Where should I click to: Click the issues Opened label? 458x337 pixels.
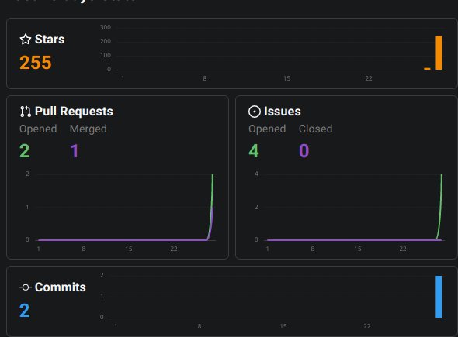tap(267, 129)
